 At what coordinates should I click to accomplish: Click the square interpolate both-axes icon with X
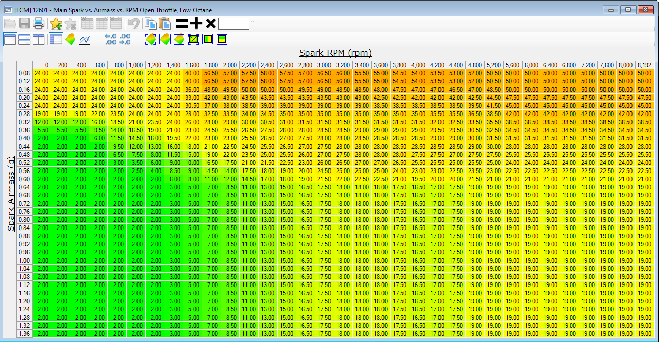[193, 39]
